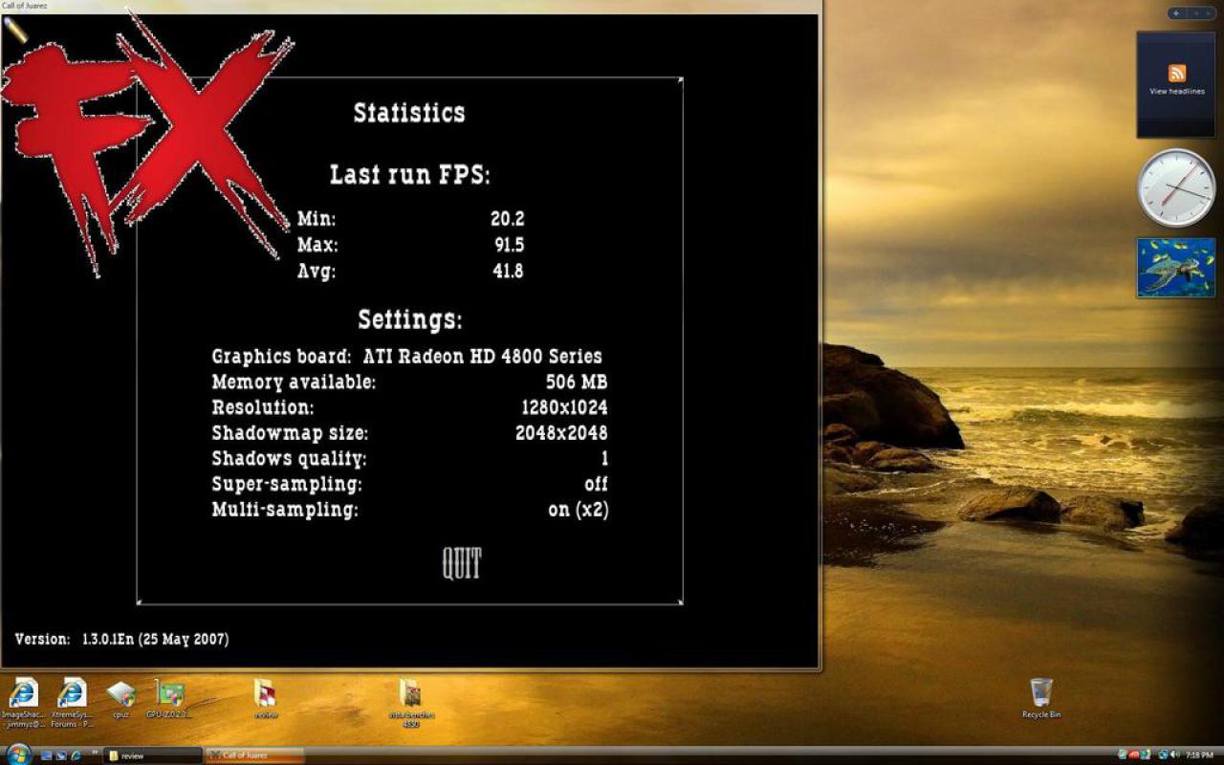The image size is (1224, 765).
Task: Click the Multi-sampling value on (x2)
Action: [579, 510]
